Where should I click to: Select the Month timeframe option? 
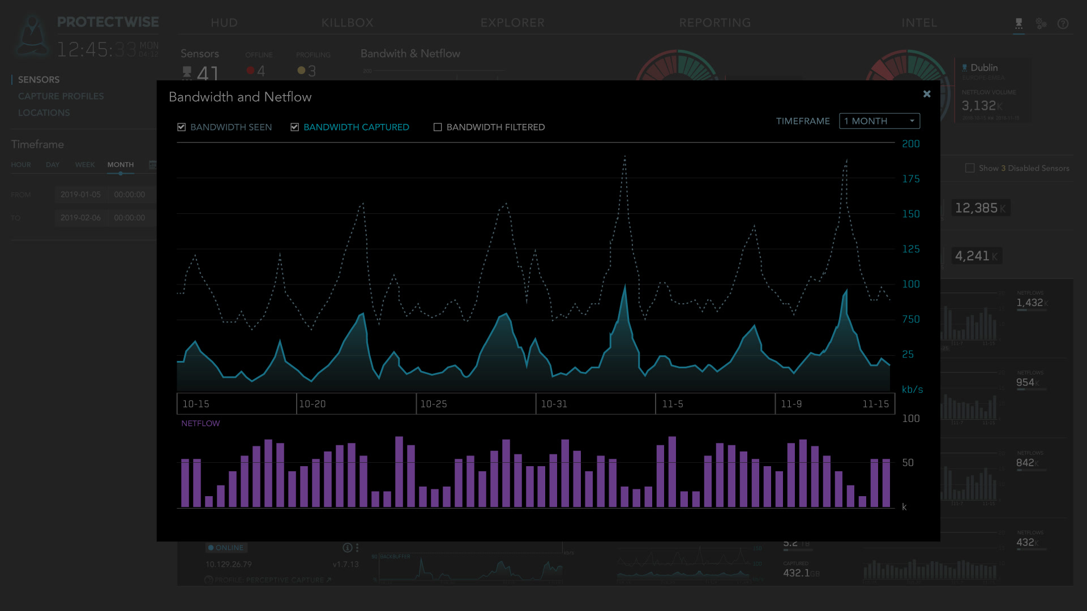[x=121, y=165]
